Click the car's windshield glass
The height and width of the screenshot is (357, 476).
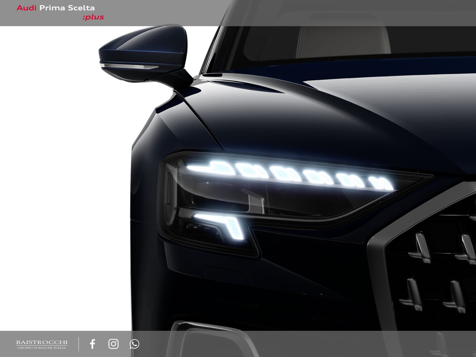pyautogui.click(x=268, y=45)
